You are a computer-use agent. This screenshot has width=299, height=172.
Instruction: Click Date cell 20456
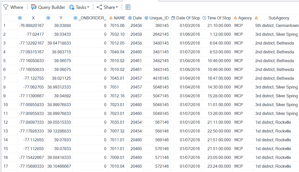point(136,25)
